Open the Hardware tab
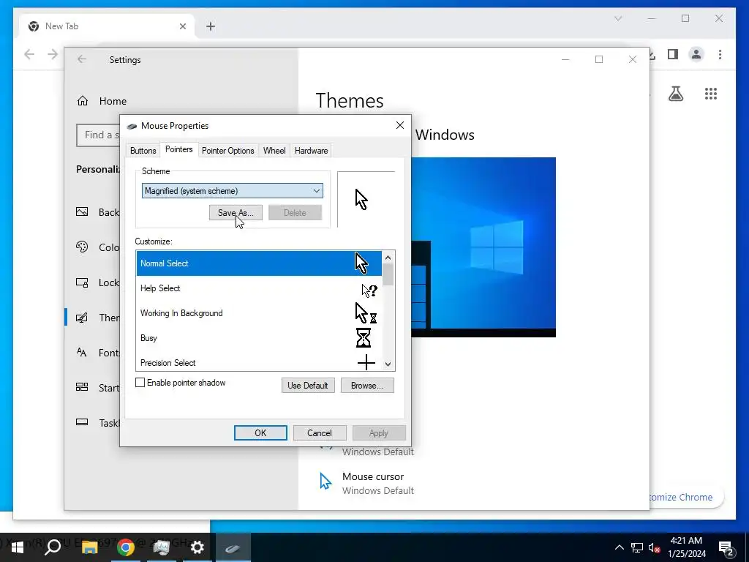Screen dimensions: 749x562 point(311,151)
